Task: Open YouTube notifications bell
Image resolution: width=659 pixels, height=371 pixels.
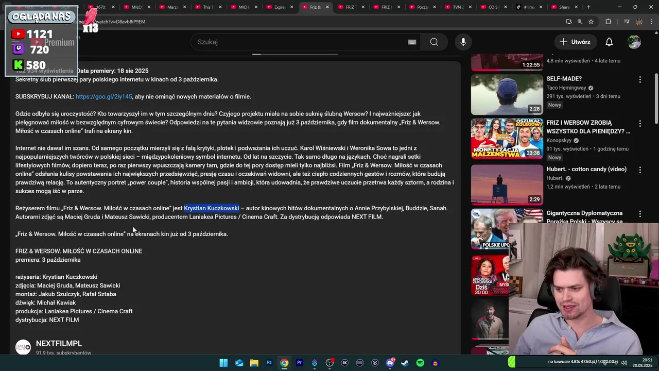Action: click(x=609, y=42)
